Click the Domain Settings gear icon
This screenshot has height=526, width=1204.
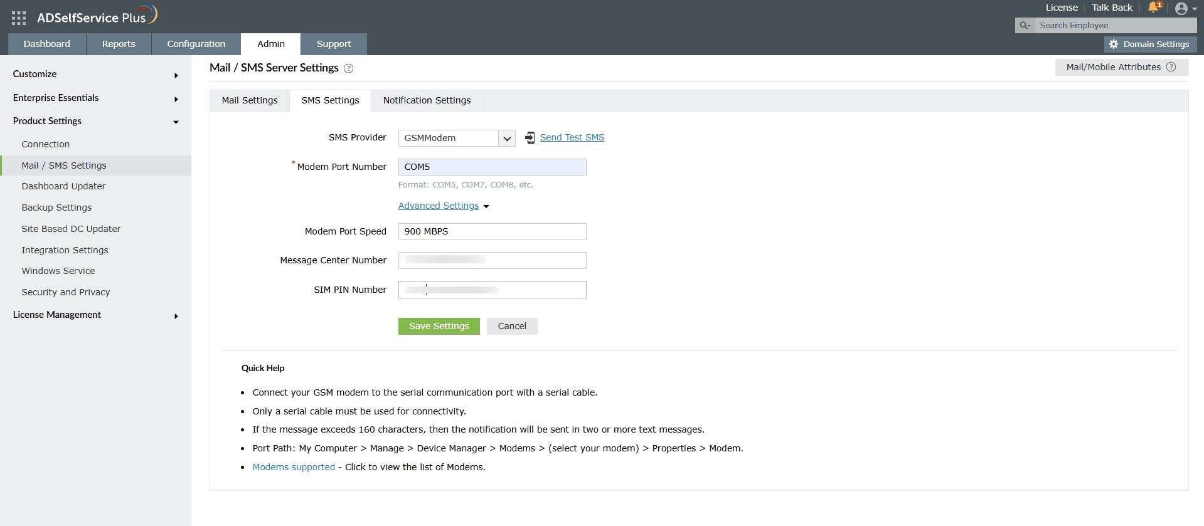point(1114,45)
